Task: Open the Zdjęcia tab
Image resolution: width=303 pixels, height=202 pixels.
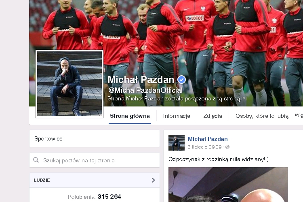Action: pos(213,116)
